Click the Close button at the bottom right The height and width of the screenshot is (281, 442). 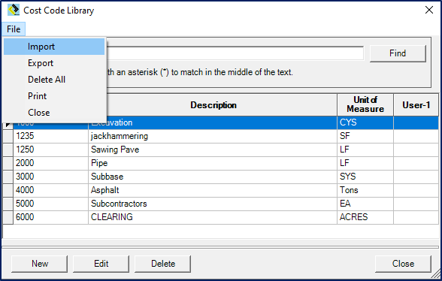coord(403,264)
